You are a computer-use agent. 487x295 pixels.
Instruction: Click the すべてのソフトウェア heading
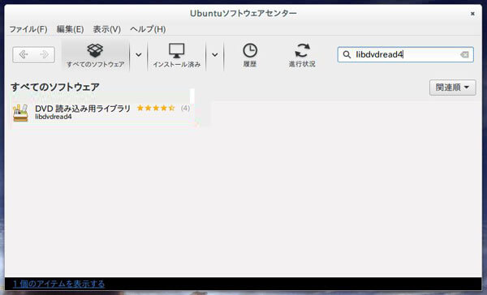55,87
